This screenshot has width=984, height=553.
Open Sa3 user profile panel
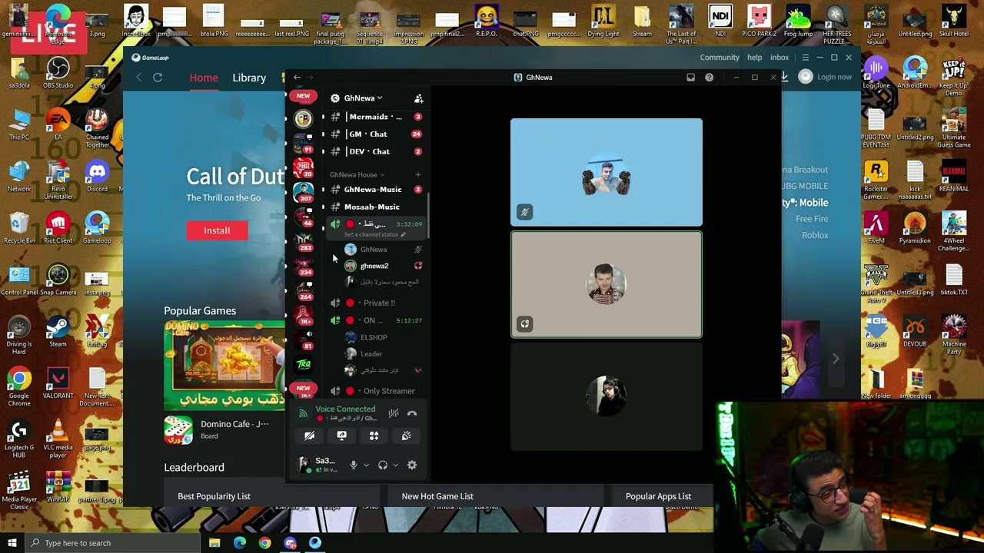(318, 464)
